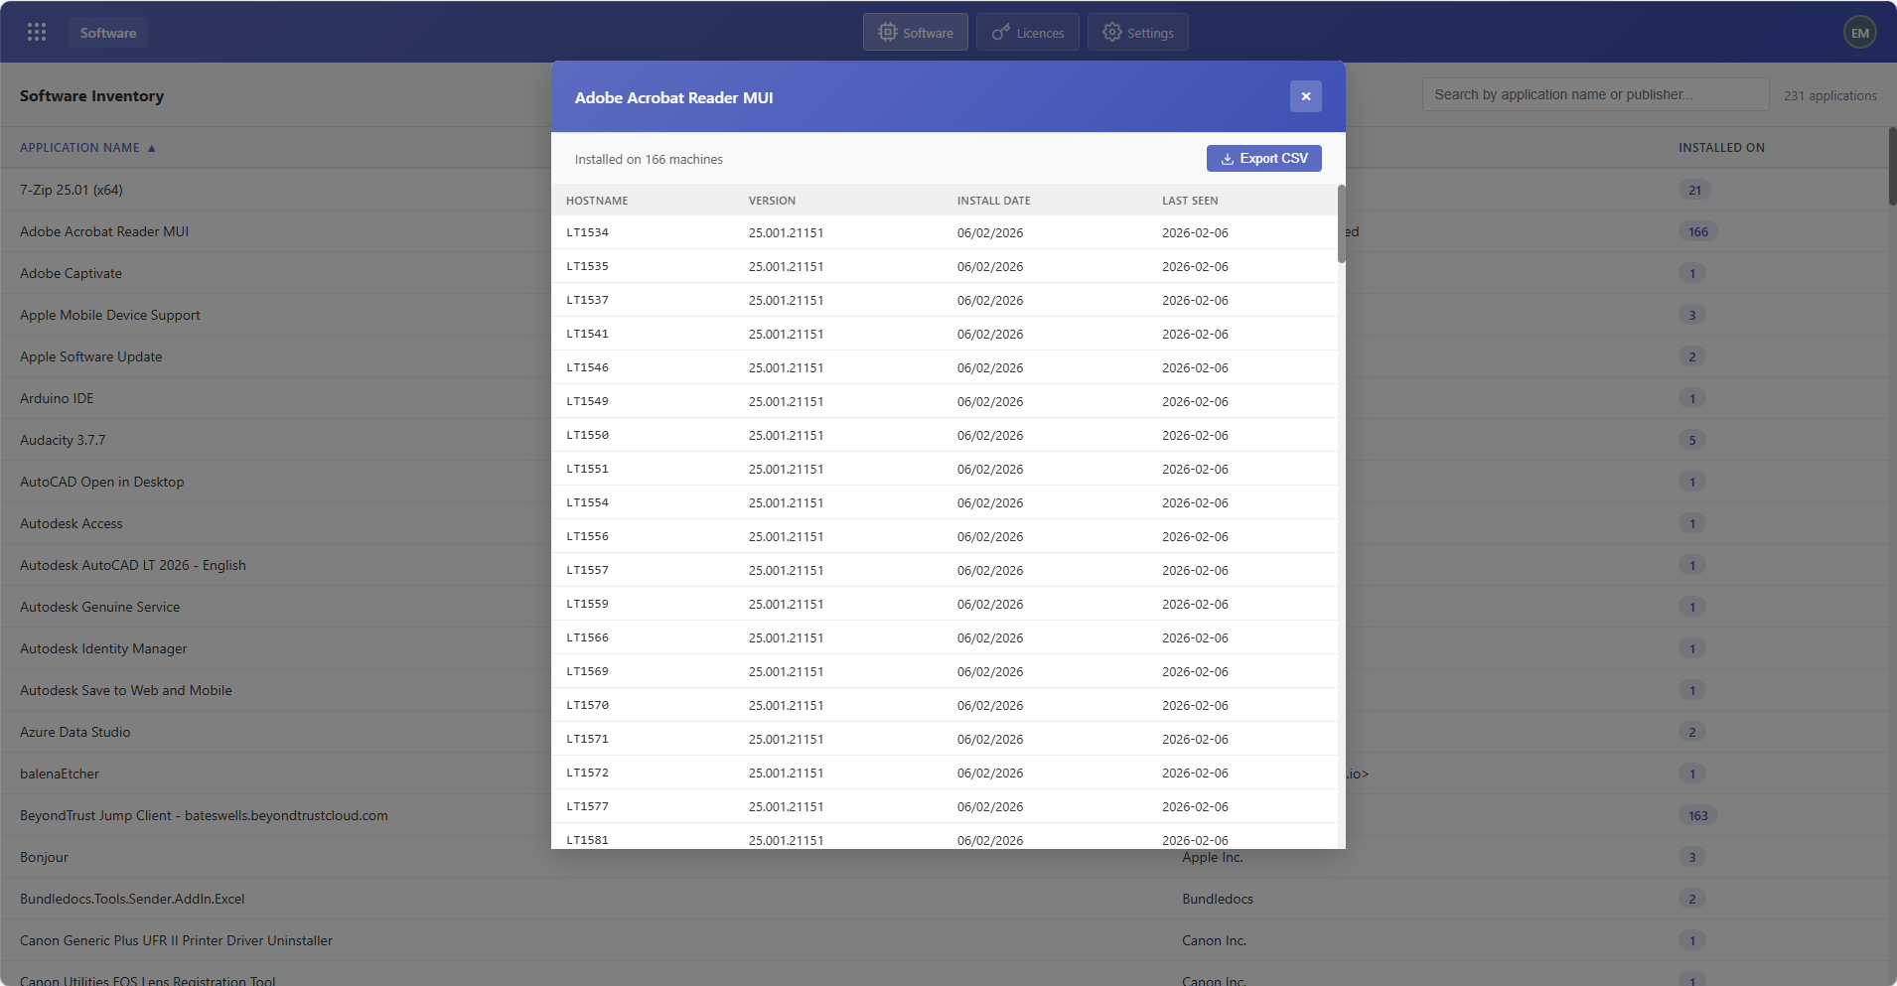Screen dimensions: 1897x986
Task: Select hostname LT1572 row
Action: tap(944, 773)
